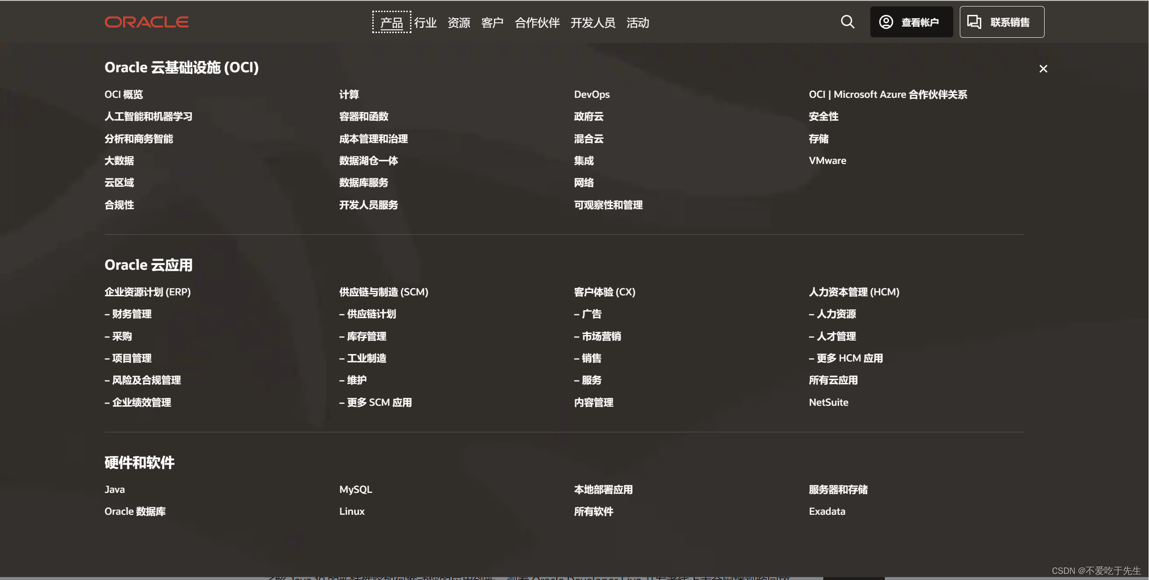Open 查看帐户 account button
This screenshot has width=1149, height=580.
tap(911, 22)
